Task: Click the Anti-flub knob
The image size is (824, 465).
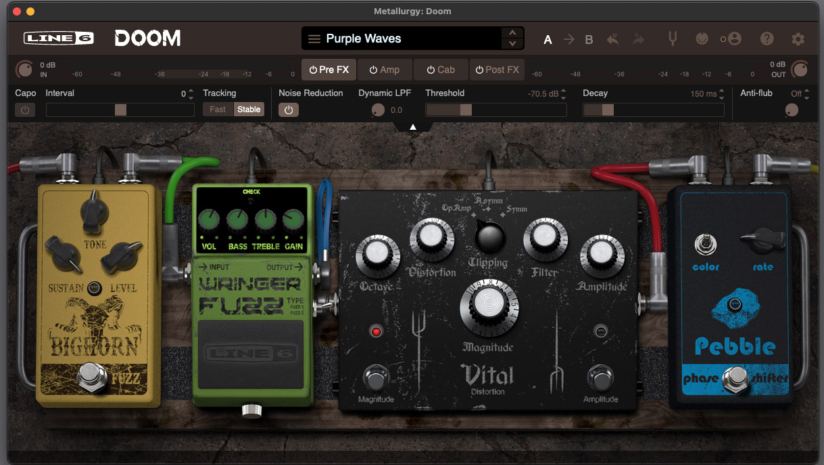Action: click(791, 110)
